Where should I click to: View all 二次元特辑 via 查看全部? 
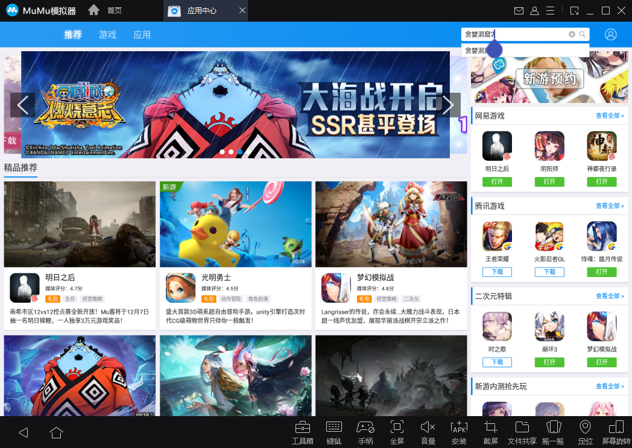[610, 296]
